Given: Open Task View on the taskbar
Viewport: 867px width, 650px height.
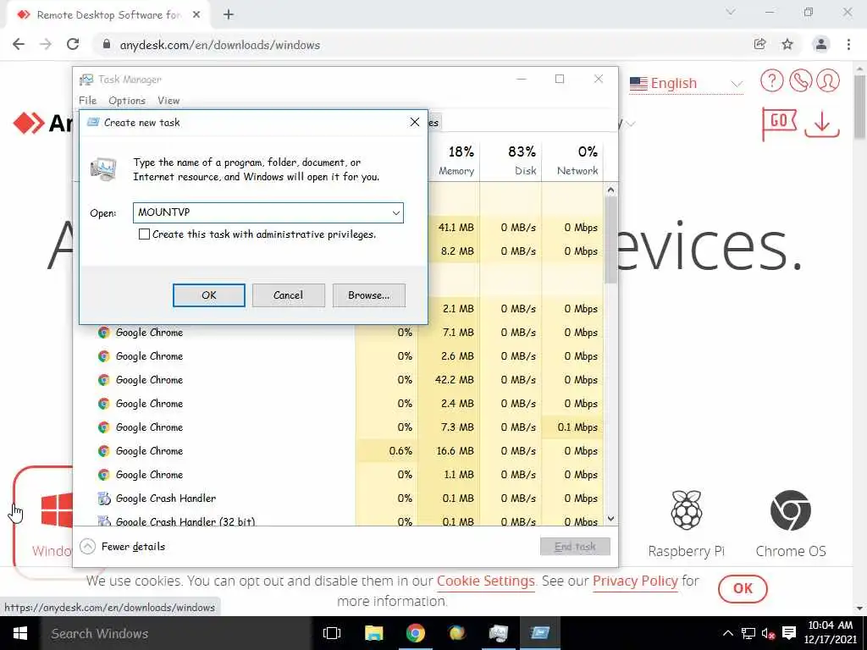Looking at the screenshot, I should tap(332, 633).
